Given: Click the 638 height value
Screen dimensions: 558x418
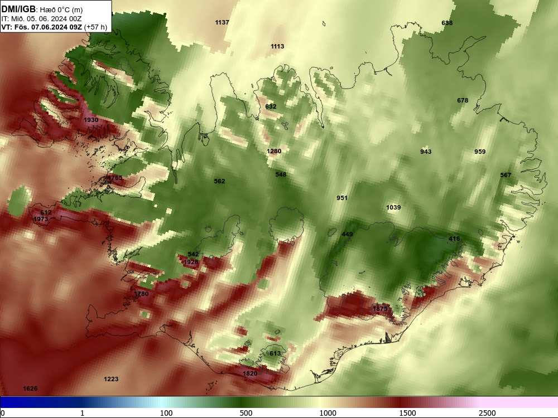Looking at the screenshot, I should (x=447, y=23).
